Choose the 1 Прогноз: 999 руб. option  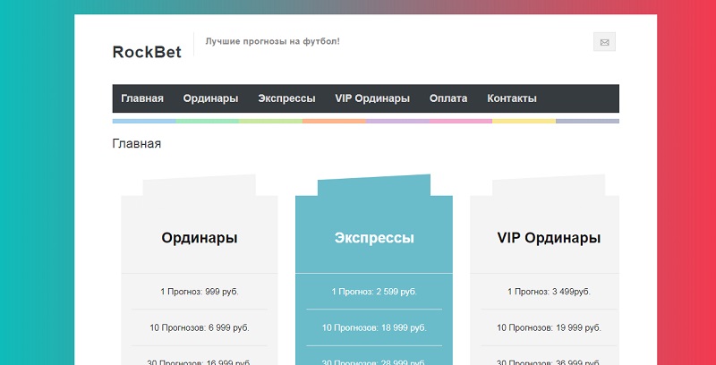200,292
